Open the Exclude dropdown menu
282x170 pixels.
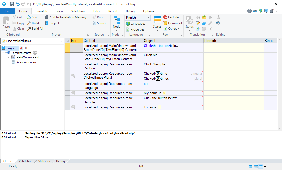click(172, 17)
